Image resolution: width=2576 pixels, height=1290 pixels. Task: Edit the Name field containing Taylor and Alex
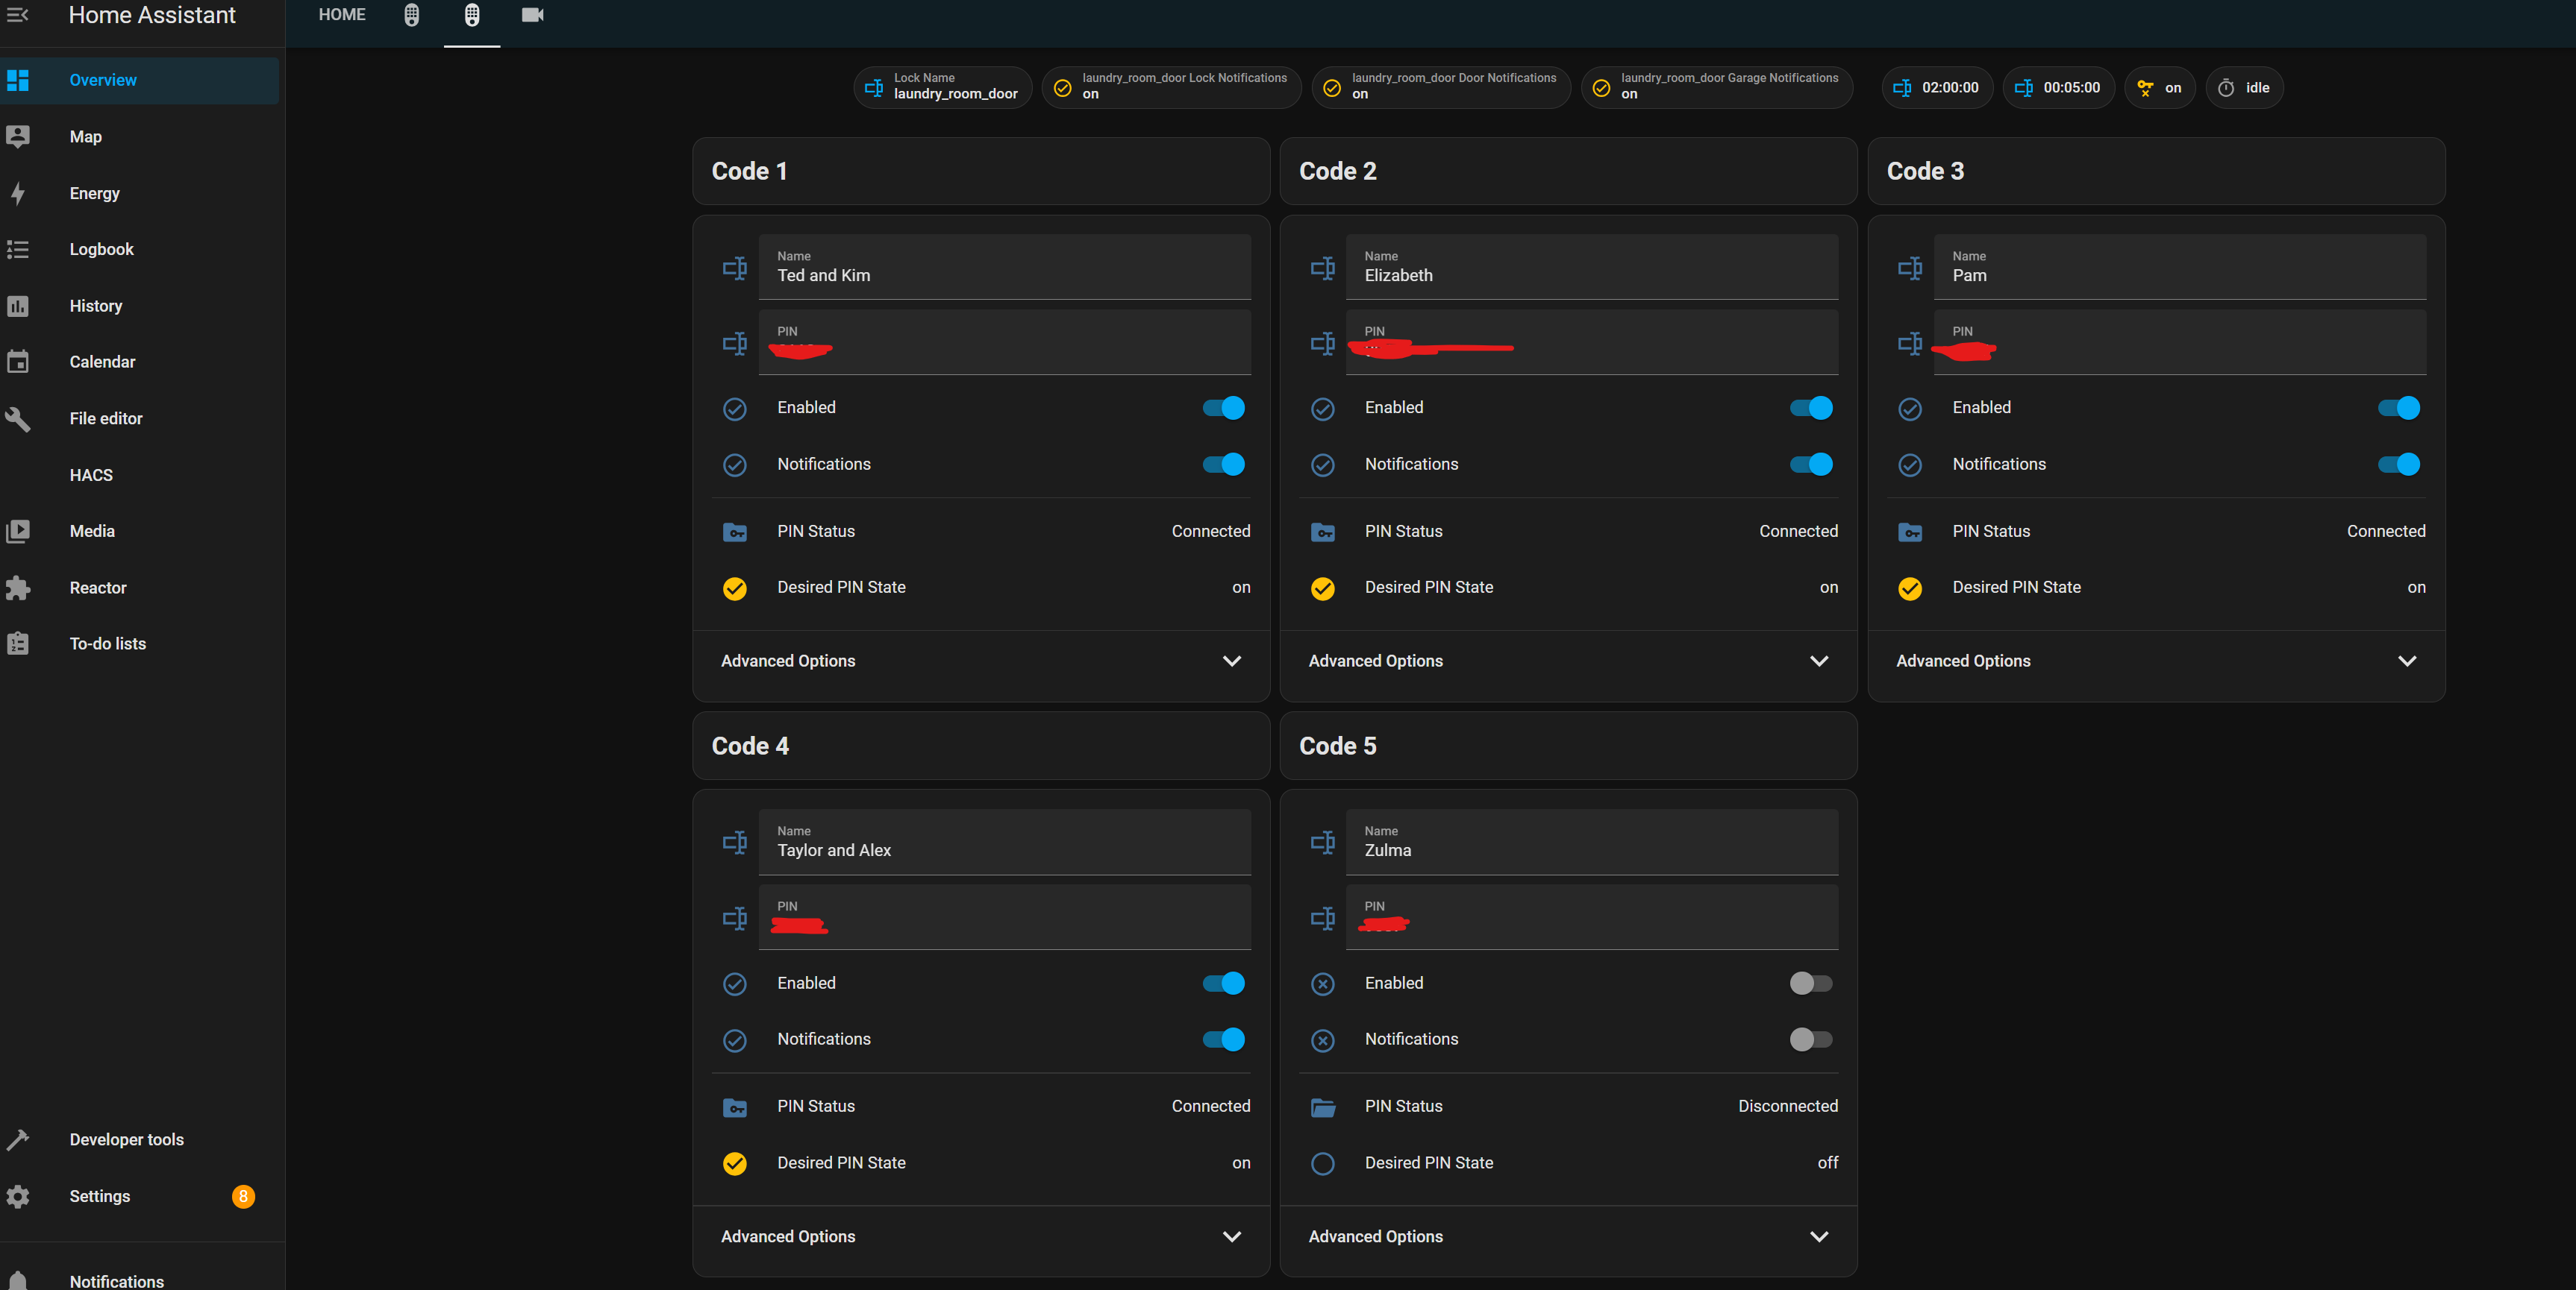[1005, 843]
